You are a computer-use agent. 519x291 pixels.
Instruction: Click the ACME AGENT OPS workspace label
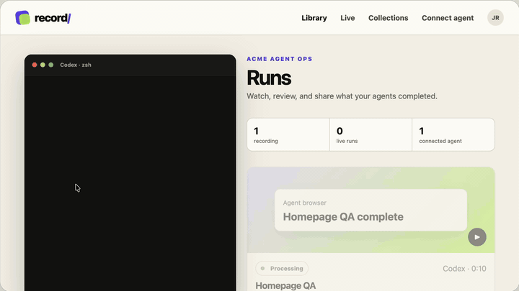pyautogui.click(x=280, y=59)
